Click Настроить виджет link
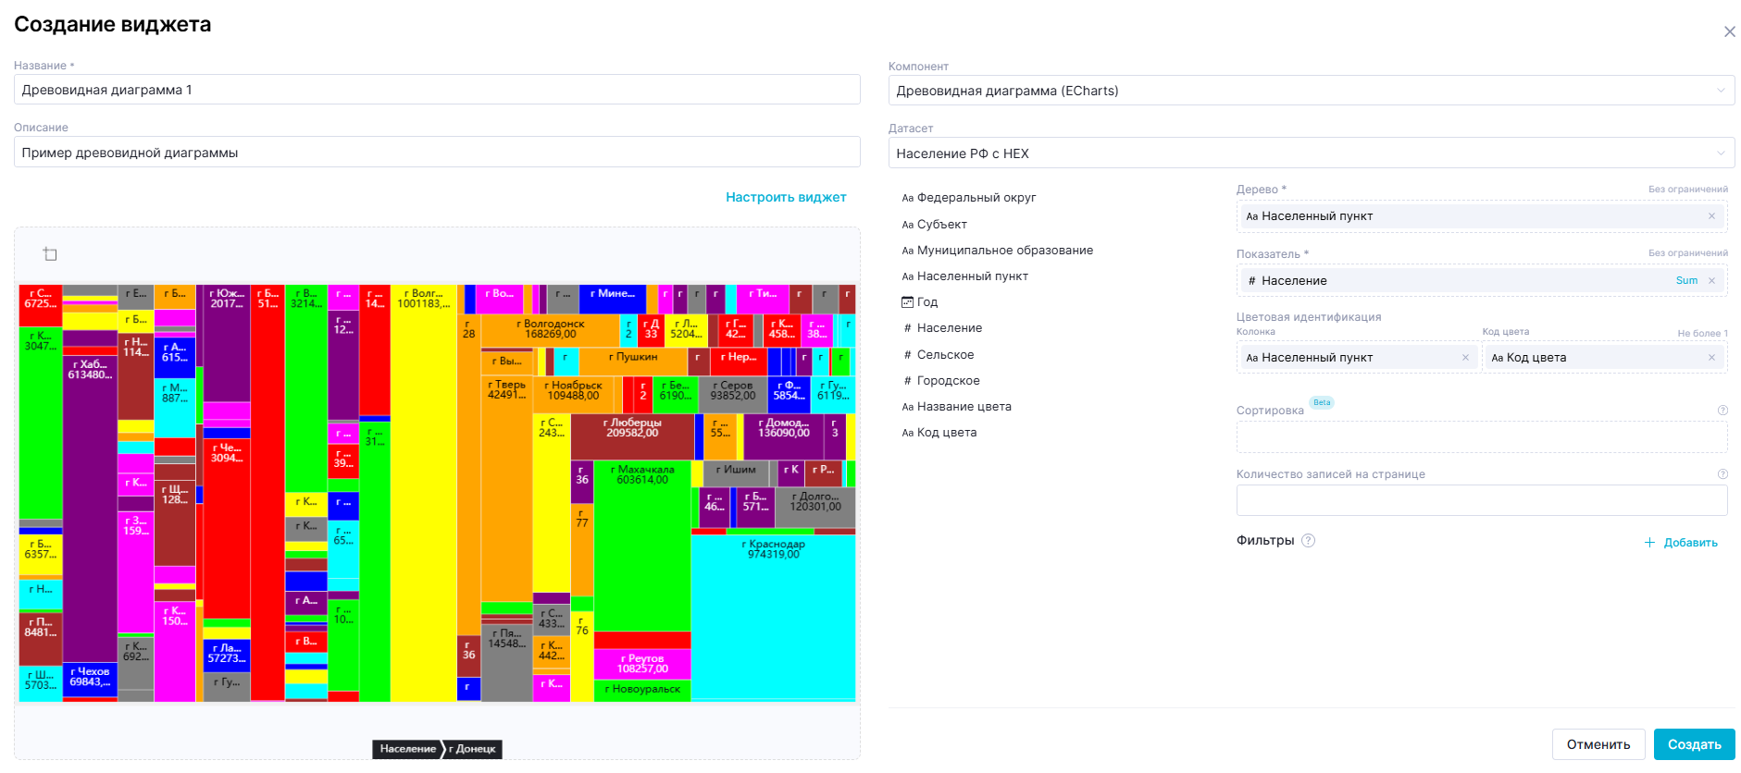The height and width of the screenshot is (773, 1741). pyautogui.click(x=785, y=197)
